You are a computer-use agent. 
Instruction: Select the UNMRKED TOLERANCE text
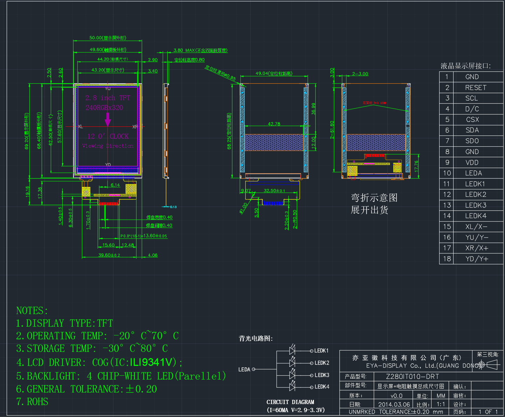pyautogui.click(x=396, y=412)
